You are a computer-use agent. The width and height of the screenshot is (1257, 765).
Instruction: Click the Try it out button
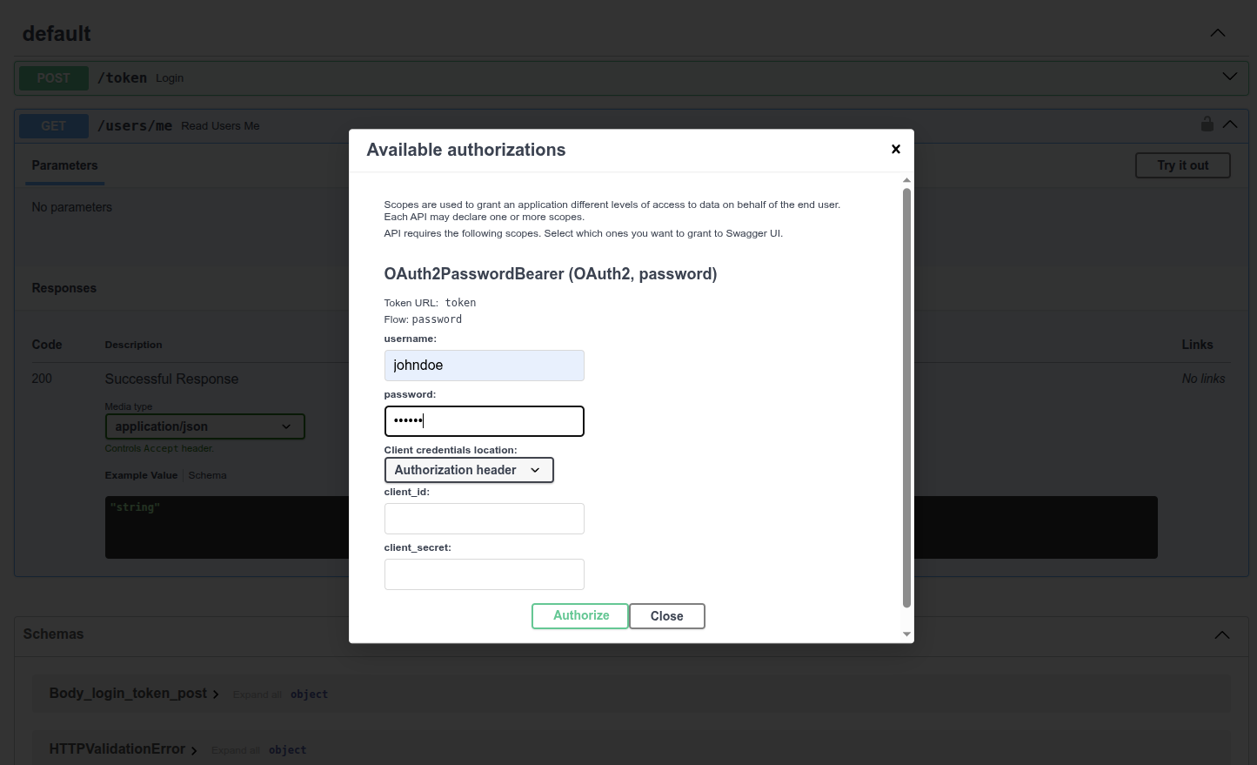click(x=1182, y=165)
